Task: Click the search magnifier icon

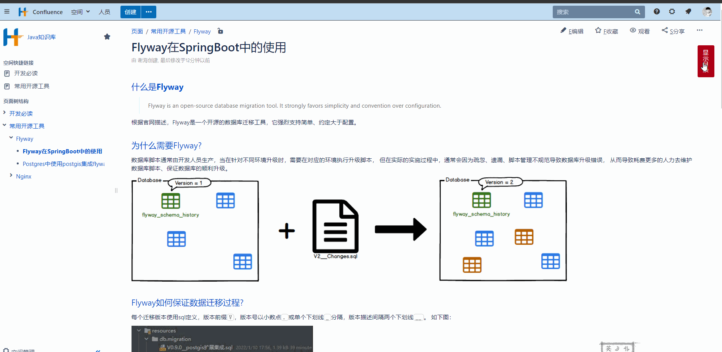Action: (637, 12)
